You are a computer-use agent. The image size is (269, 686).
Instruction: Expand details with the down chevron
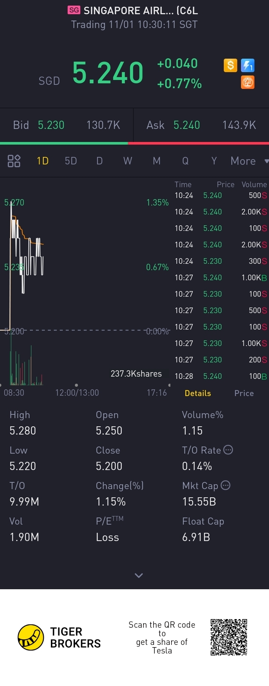tap(139, 575)
